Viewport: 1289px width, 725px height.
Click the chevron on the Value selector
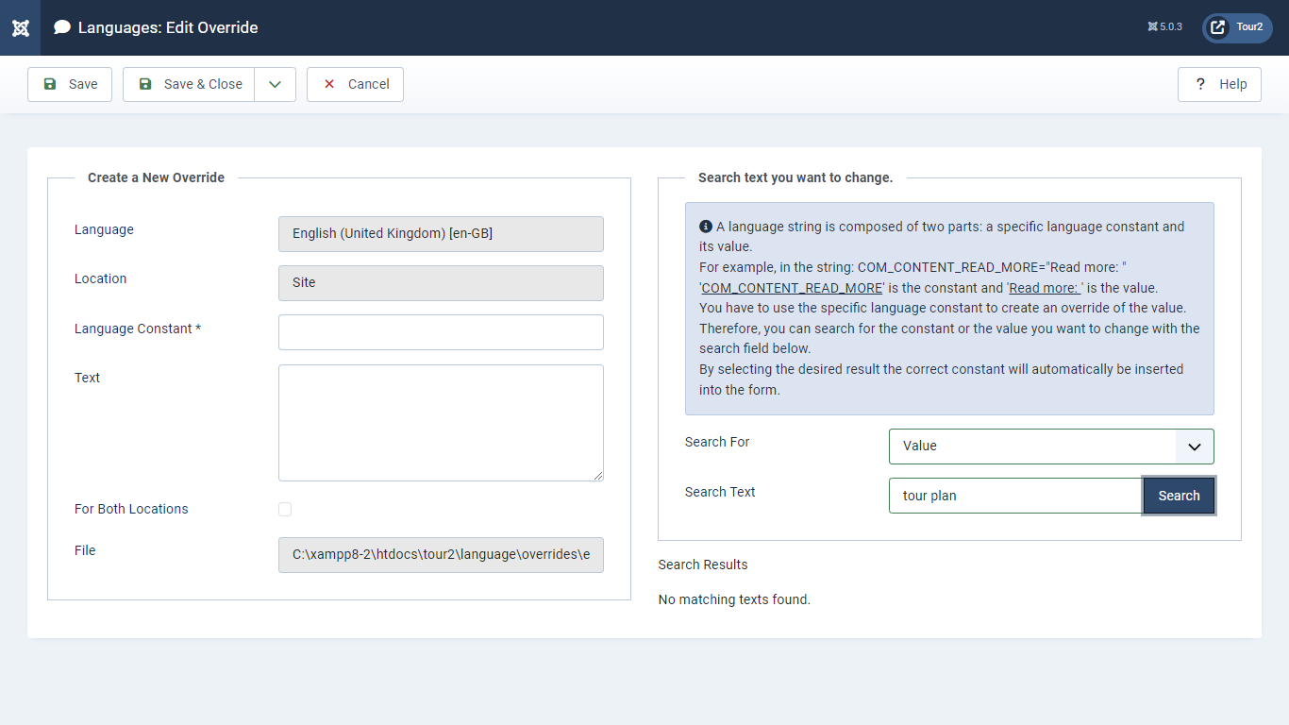click(1194, 447)
